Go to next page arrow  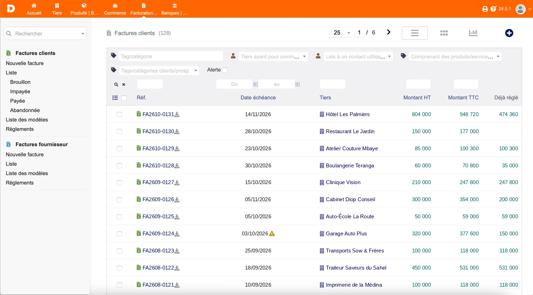[389, 32]
